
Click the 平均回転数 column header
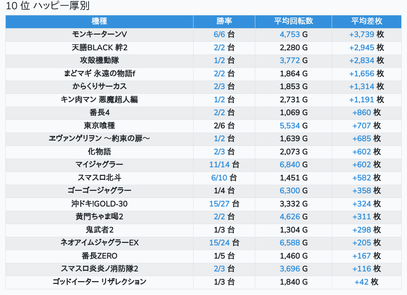click(293, 21)
